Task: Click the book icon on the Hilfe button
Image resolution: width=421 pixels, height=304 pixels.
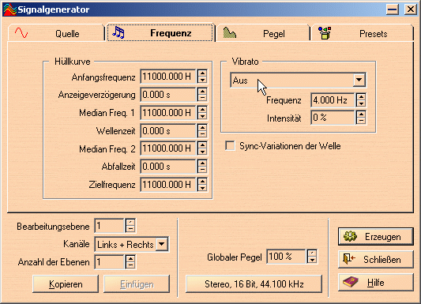Action: 351,282
